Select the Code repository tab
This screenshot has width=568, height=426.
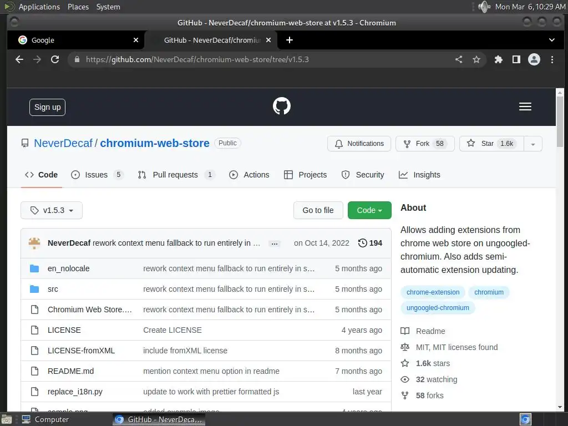[x=41, y=175]
